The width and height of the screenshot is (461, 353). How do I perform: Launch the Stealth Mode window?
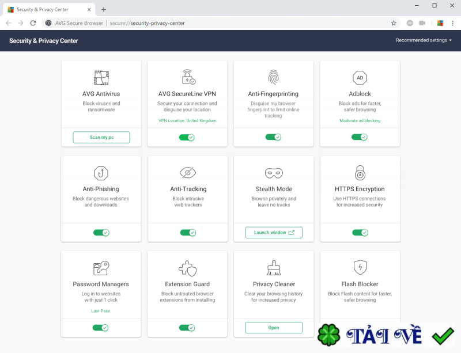274,233
